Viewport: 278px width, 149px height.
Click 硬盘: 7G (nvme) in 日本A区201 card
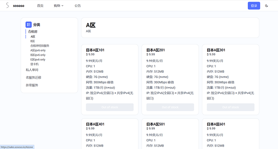[x=158, y=77]
